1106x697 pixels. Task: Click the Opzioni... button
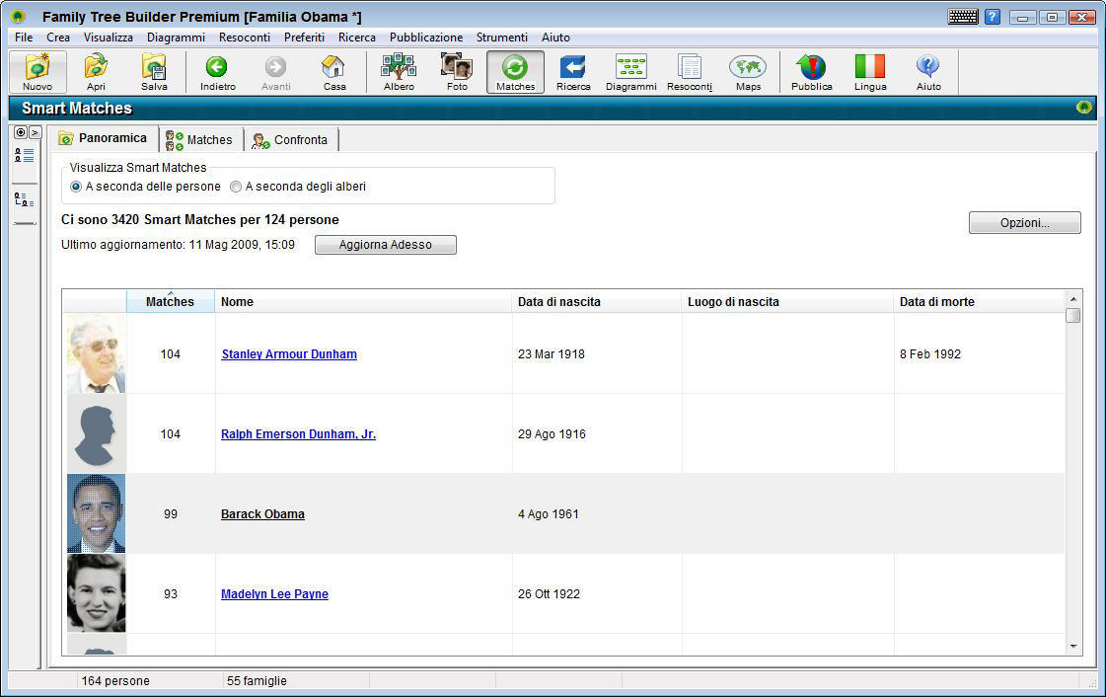click(x=1024, y=223)
